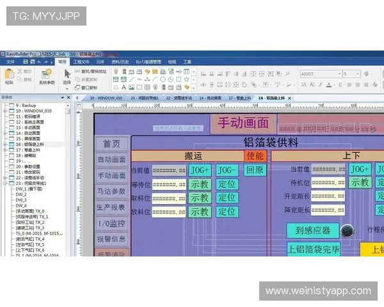384x307 pixels.
Task: Select the ellipse shape tool
Action: 163,79
